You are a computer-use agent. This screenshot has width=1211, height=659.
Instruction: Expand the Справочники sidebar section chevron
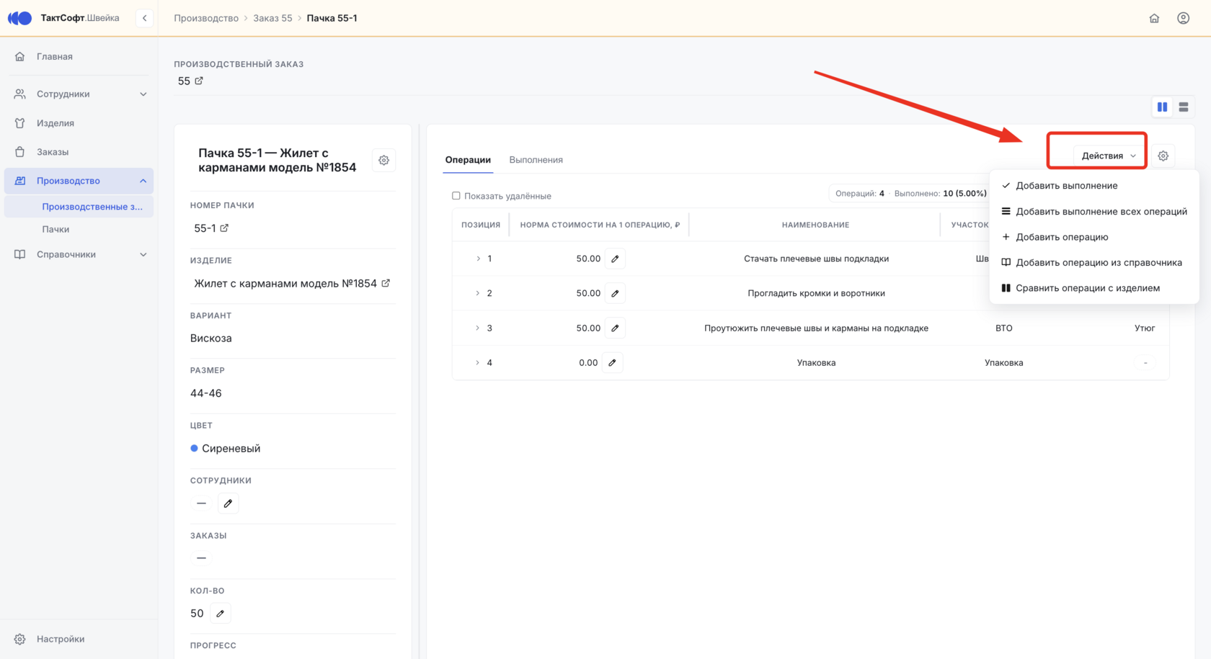(143, 254)
